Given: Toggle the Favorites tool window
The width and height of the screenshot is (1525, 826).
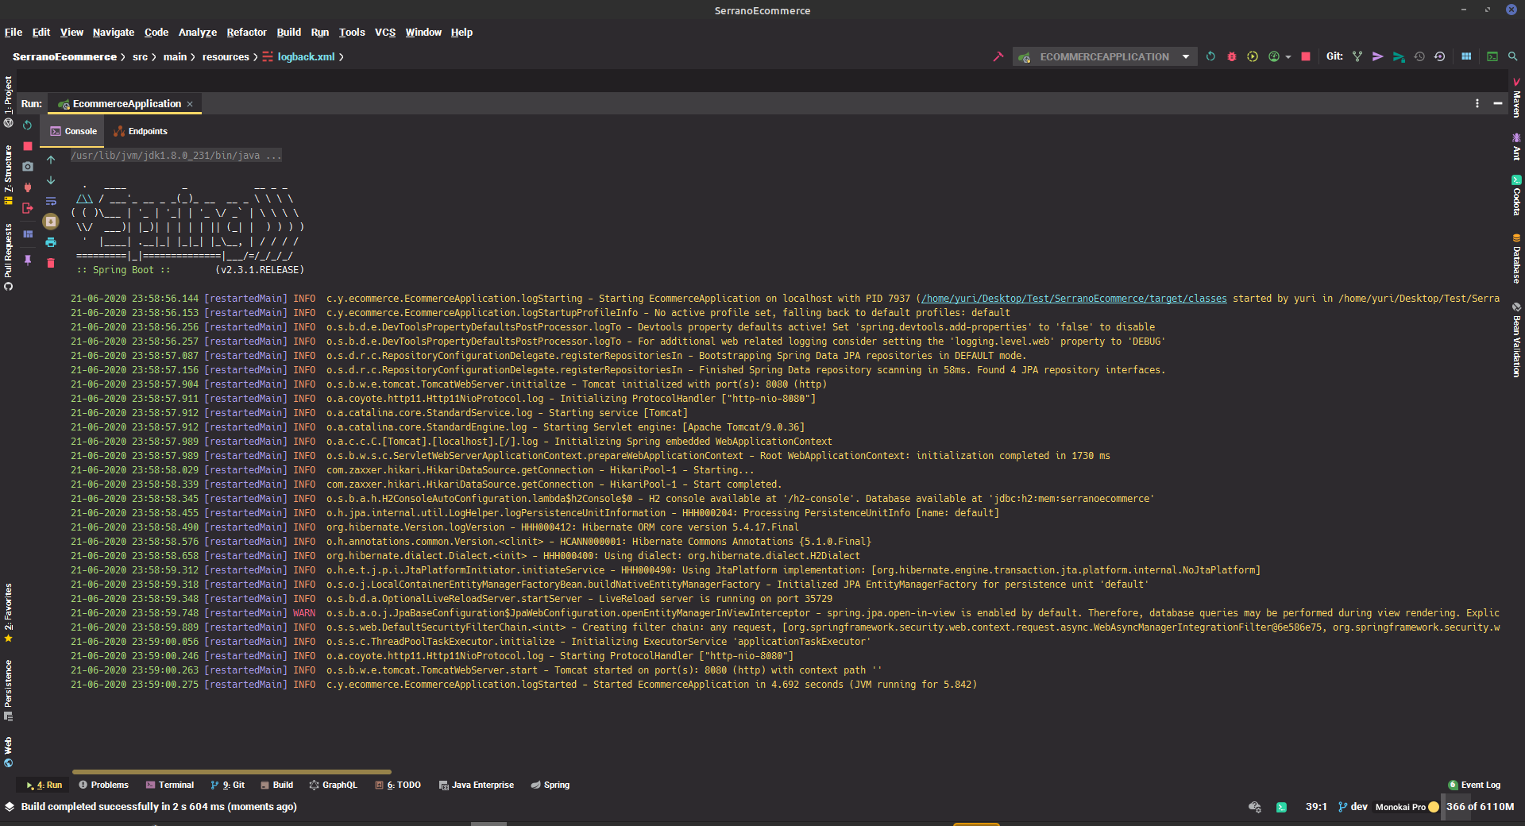Looking at the screenshot, I should [8, 613].
